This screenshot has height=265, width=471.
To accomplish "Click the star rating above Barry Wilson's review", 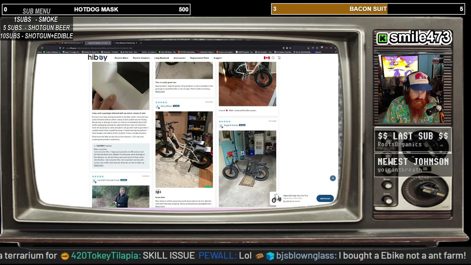I will pyautogui.click(x=161, y=102).
